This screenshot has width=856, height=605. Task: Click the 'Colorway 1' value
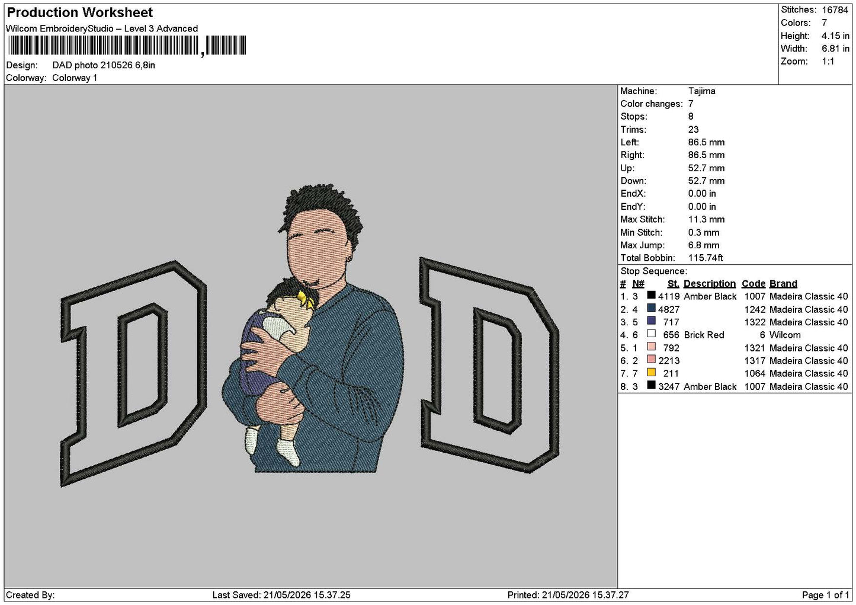pos(75,78)
